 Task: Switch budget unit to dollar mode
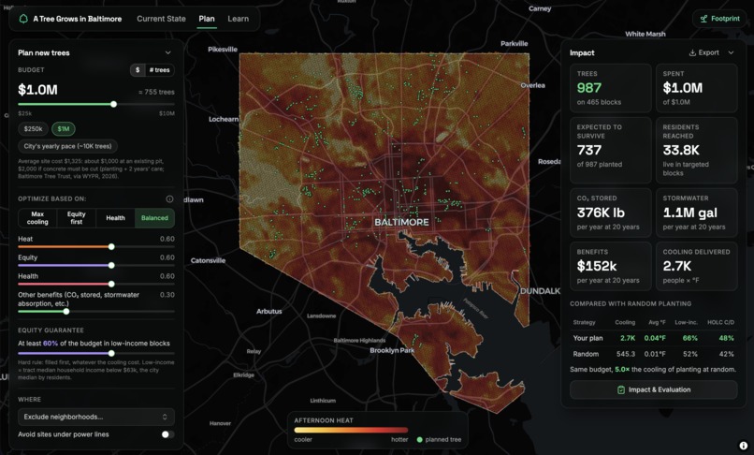[x=138, y=70]
